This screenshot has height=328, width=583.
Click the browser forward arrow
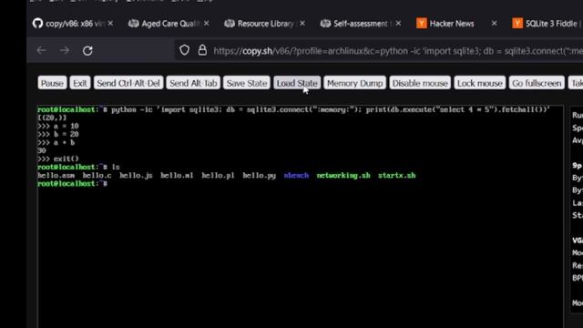point(65,50)
